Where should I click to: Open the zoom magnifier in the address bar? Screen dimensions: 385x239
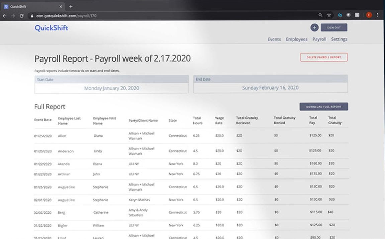coord(321,15)
